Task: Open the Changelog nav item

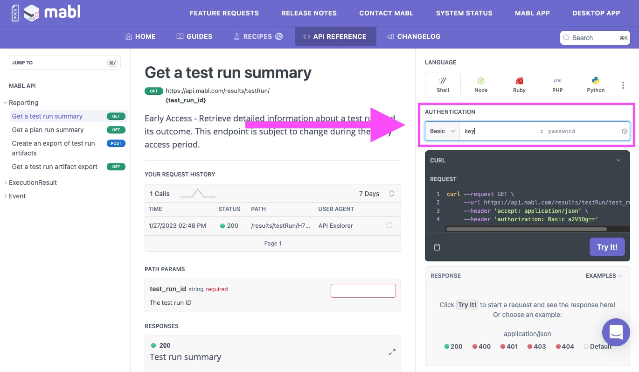Action: point(414,36)
